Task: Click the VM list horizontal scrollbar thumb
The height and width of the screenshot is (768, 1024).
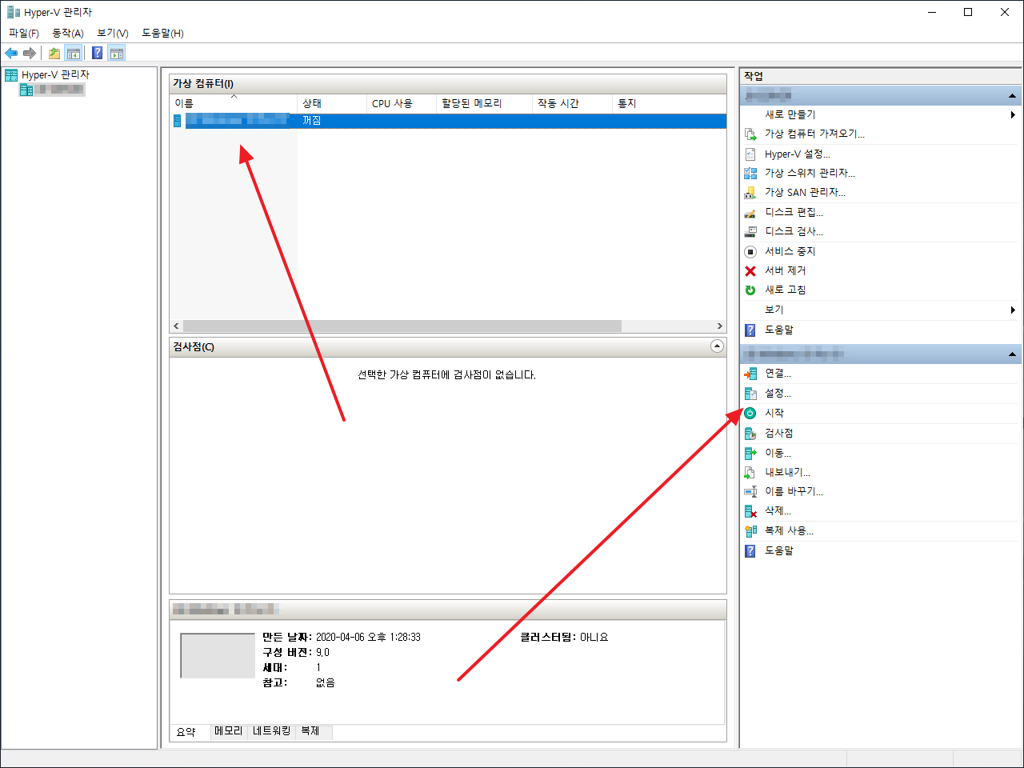Action: [402, 326]
